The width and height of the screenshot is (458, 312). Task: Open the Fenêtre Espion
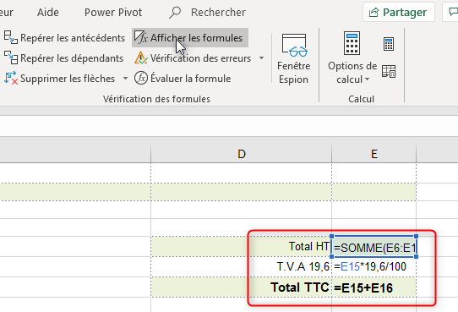coord(294,58)
